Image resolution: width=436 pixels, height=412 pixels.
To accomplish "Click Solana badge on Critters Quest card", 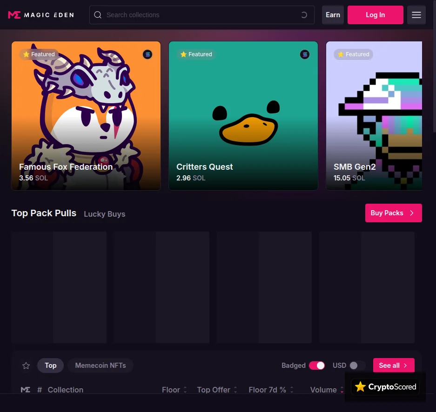I will tap(305, 54).
